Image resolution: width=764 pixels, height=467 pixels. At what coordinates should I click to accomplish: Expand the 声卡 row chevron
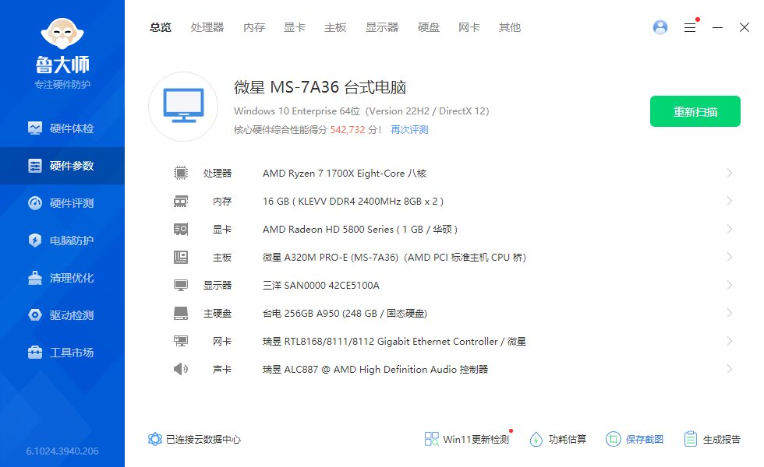tap(730, 369)
